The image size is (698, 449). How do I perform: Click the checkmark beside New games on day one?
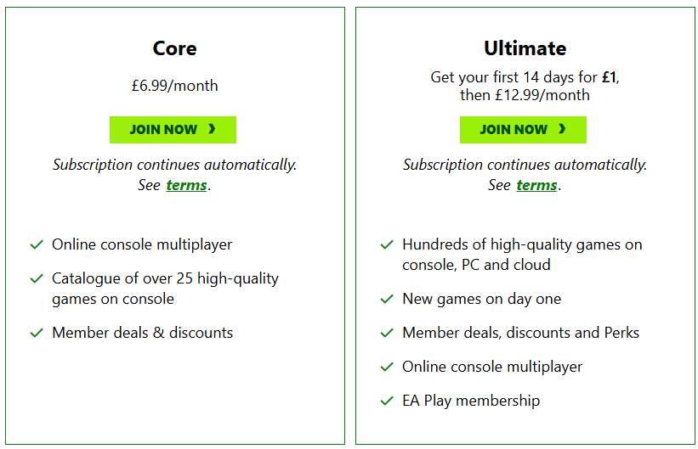(x=387, y=299)
